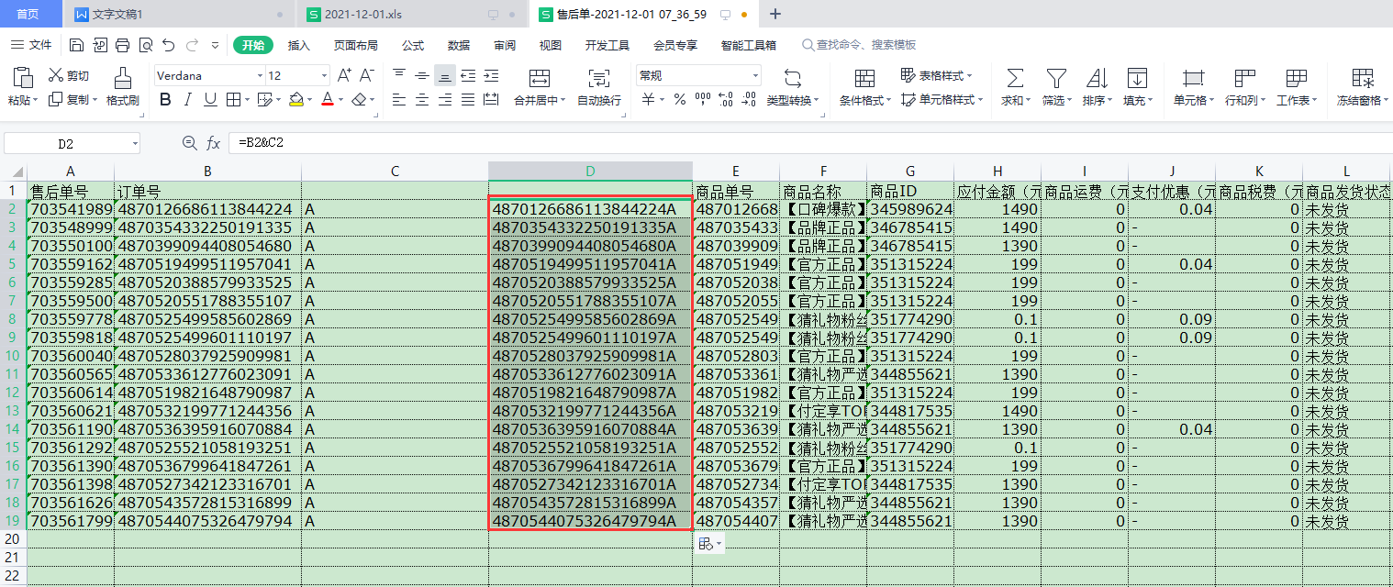The height and width of the screenshot is (587, 1393).
Task: Toggle Bold formatting
Action: pos(165,99)
